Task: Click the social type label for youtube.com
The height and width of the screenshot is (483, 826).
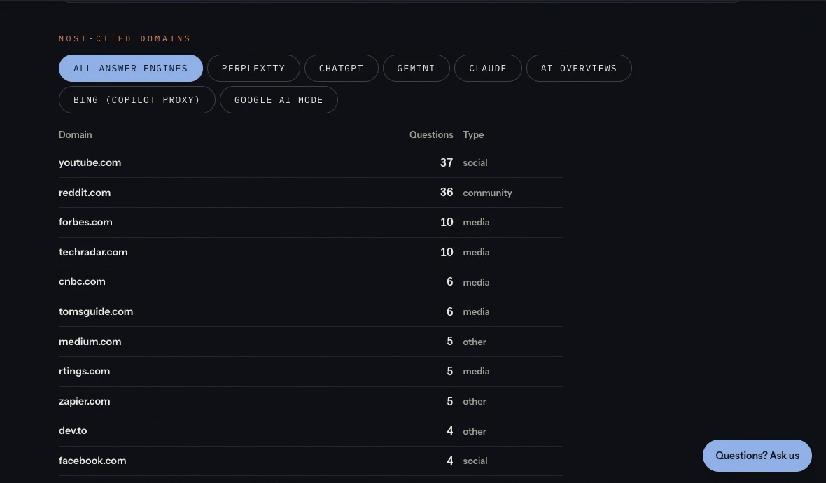Action: click(x=475, y=163)
